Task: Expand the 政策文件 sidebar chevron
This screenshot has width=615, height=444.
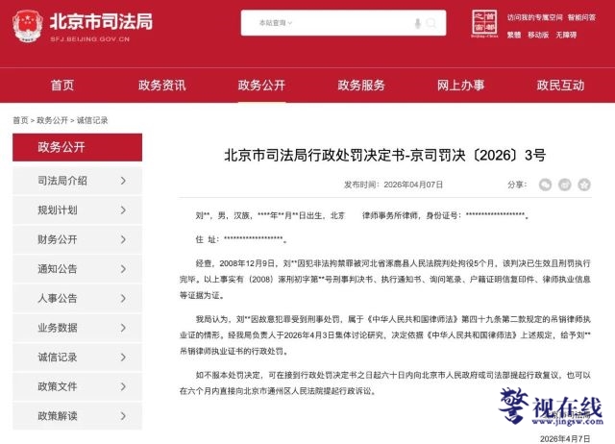Action: click(x=123, y=386)
